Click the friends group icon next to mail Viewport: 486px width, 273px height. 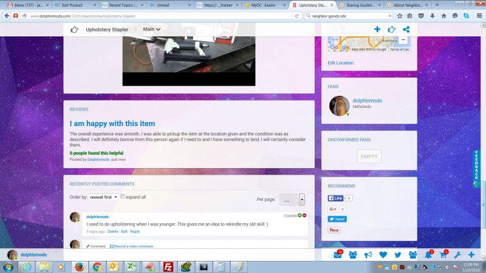point(353,255)
